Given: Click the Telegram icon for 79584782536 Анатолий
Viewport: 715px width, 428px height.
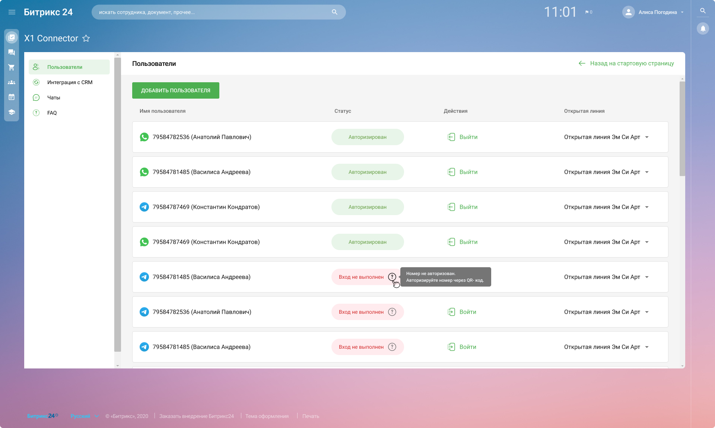Looking at the screenshot, I should pyautogui.click(x=143, y=311).
